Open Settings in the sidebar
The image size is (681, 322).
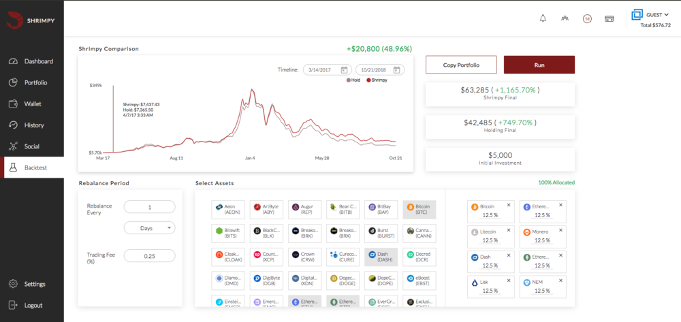coord(32,285)
